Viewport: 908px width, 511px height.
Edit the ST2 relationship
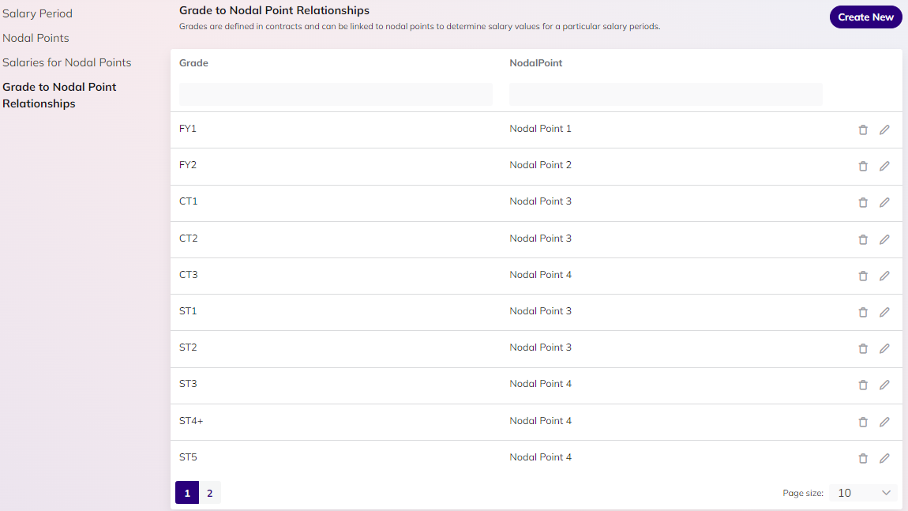coord(884,349)
